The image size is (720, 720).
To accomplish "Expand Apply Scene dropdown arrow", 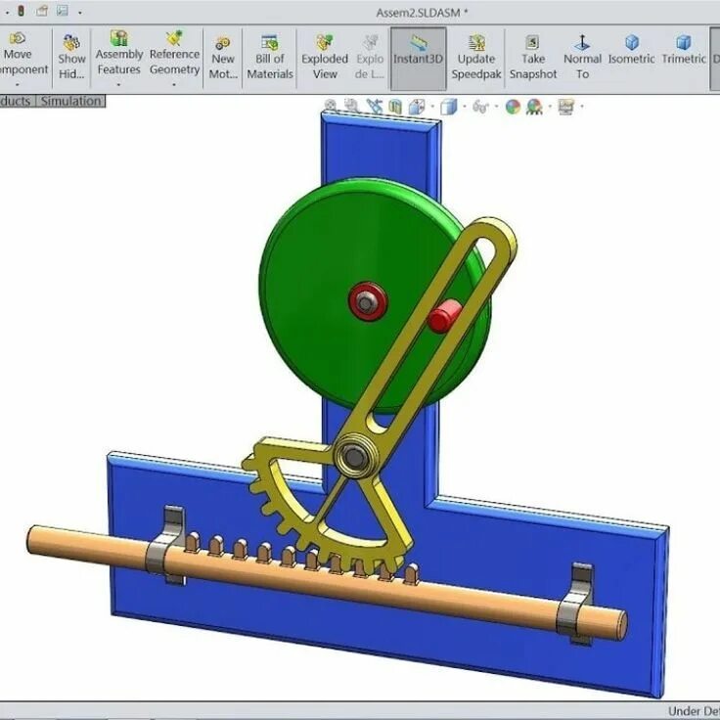I will [x=550, y=107].
